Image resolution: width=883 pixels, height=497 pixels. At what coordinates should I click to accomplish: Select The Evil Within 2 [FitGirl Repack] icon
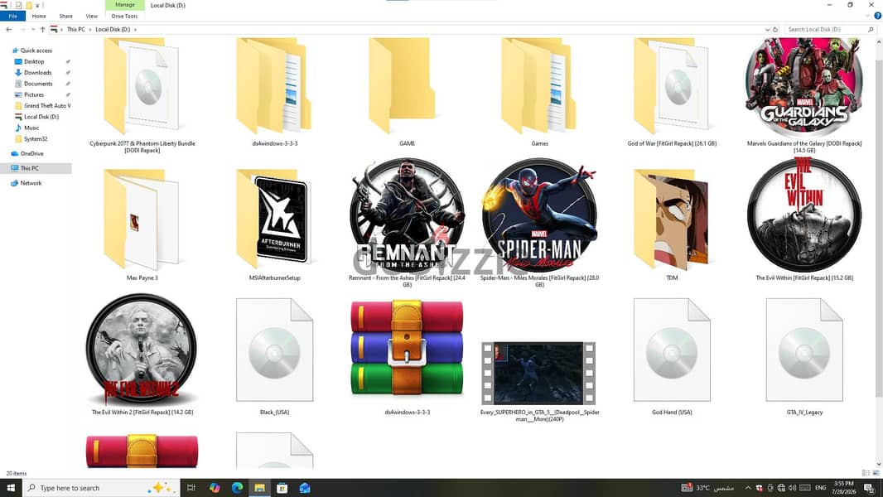[x=142, y=349]
